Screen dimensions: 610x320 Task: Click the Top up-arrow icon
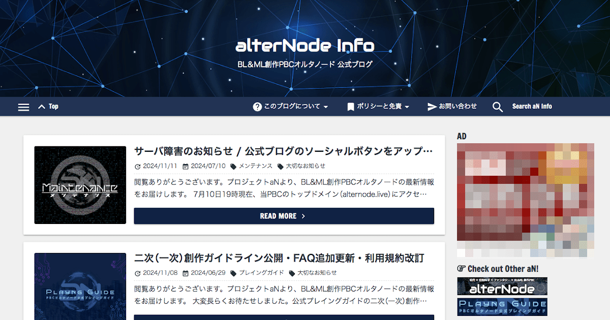(42, 107)
